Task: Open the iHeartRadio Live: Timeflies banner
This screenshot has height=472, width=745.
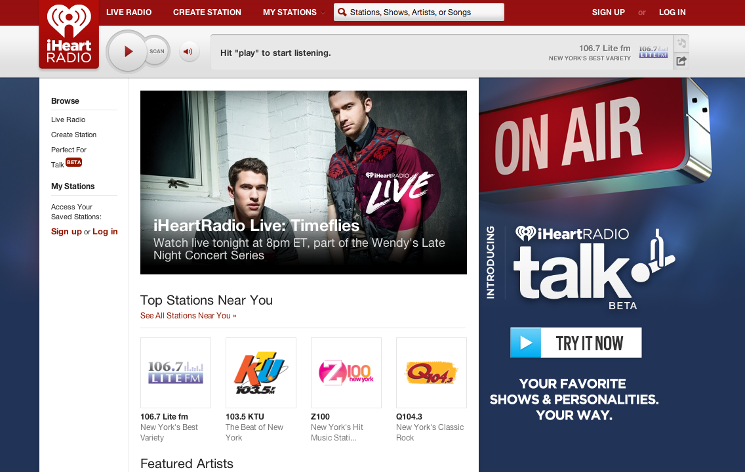Action: pyautogui.click(x=304, y=182)
